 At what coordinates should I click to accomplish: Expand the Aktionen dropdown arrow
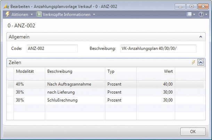pos(32,15)
